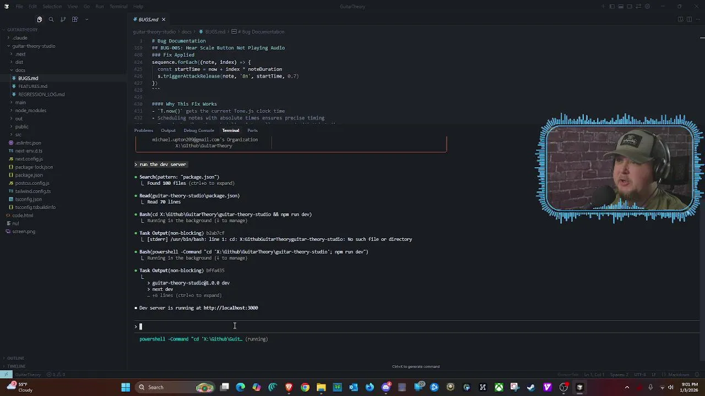Open Steam from taskbar
The image size is (705, 396).
click(531, 387)
